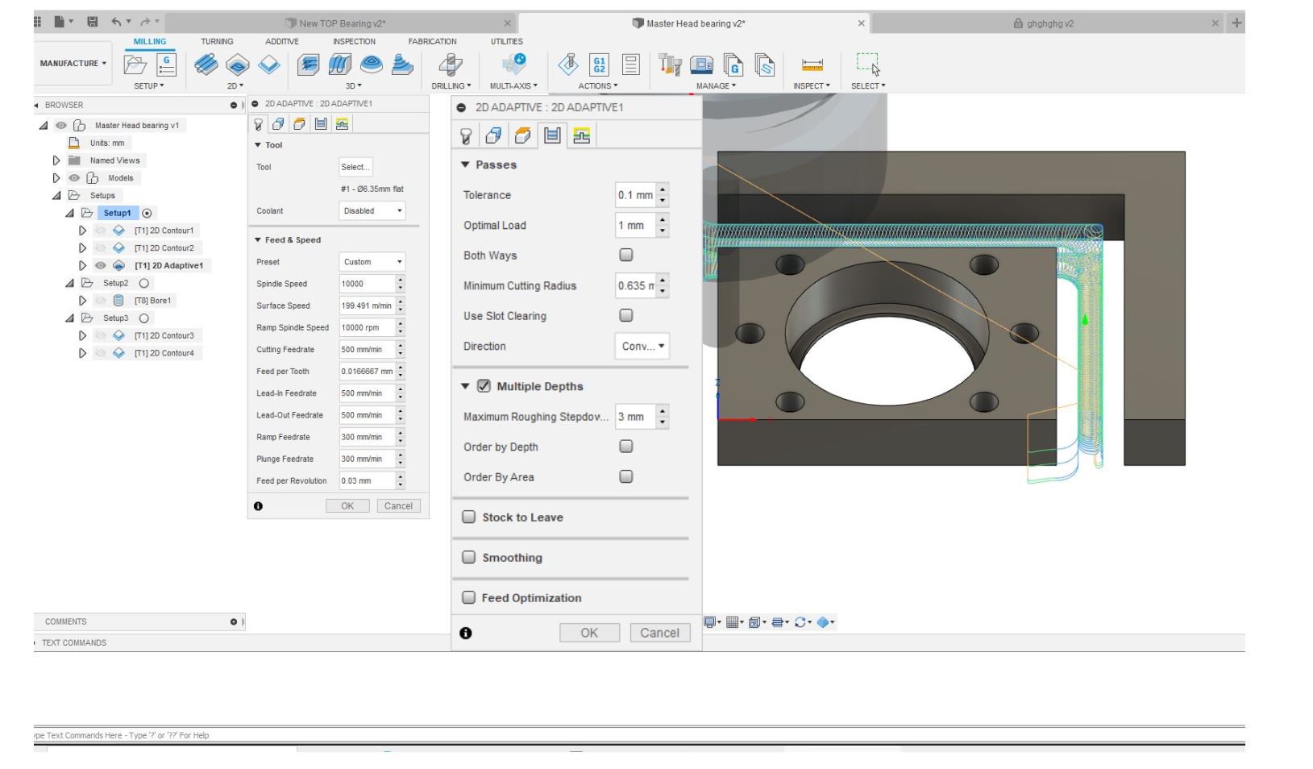The image size is (1313, 769).
Task: Click the Measure ruler icon in INSPECT
Action: (812, 65)
